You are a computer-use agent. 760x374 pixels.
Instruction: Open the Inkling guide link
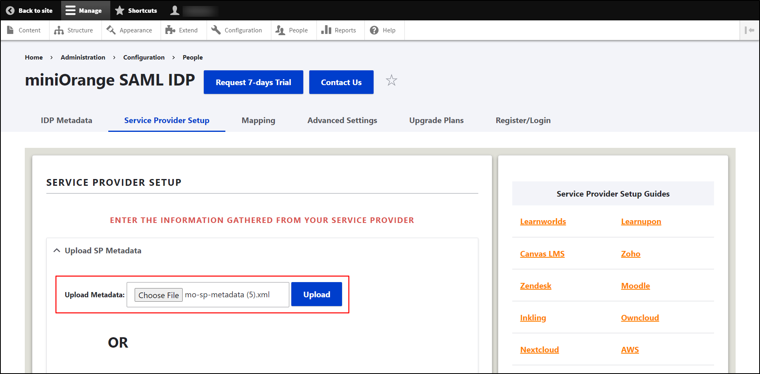(533, 318)
